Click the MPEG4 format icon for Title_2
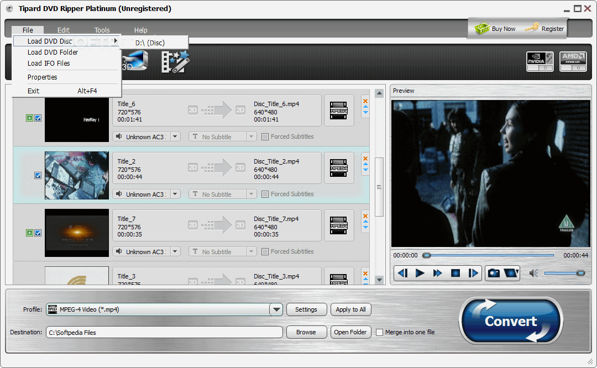 coord(338,168)
